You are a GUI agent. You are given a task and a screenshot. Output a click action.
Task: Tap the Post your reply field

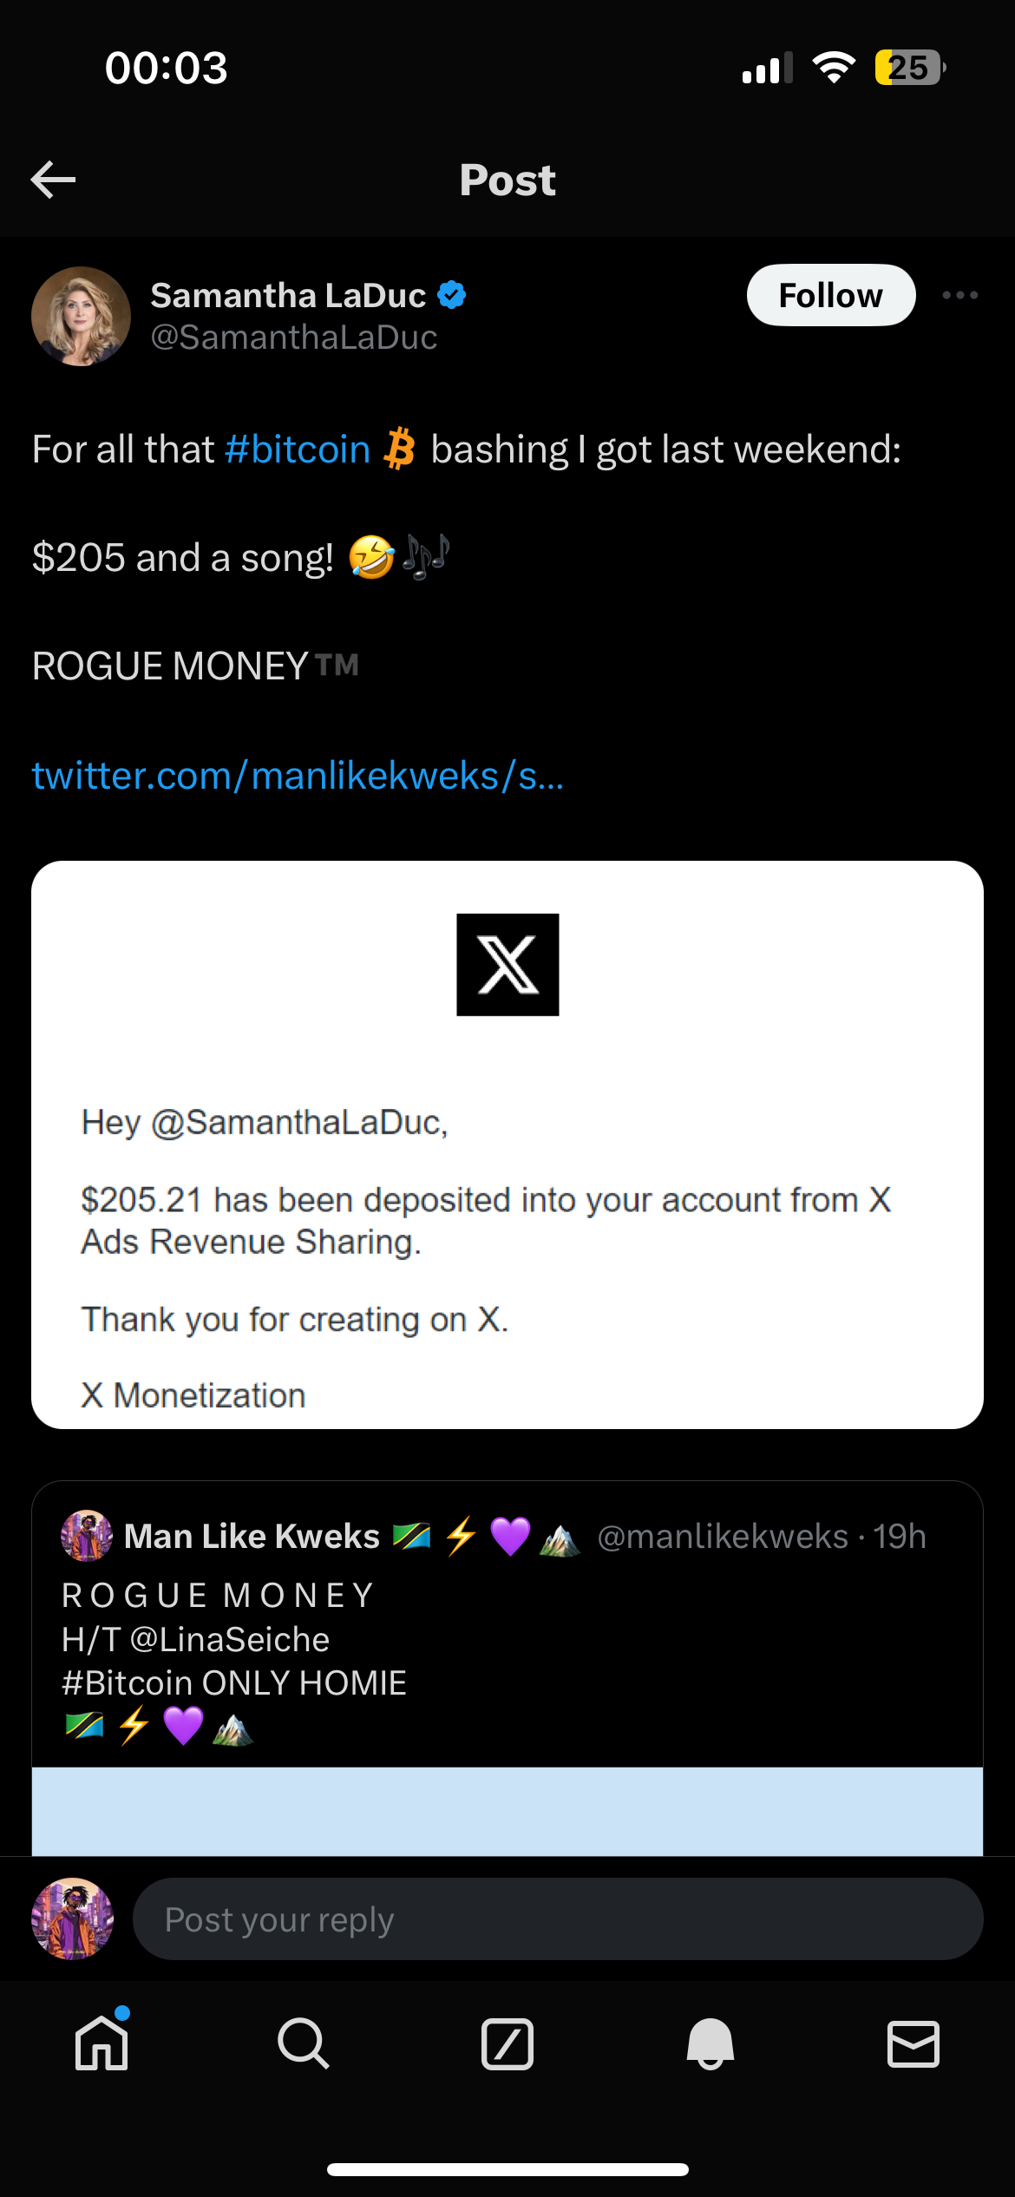click(557, 1919)
